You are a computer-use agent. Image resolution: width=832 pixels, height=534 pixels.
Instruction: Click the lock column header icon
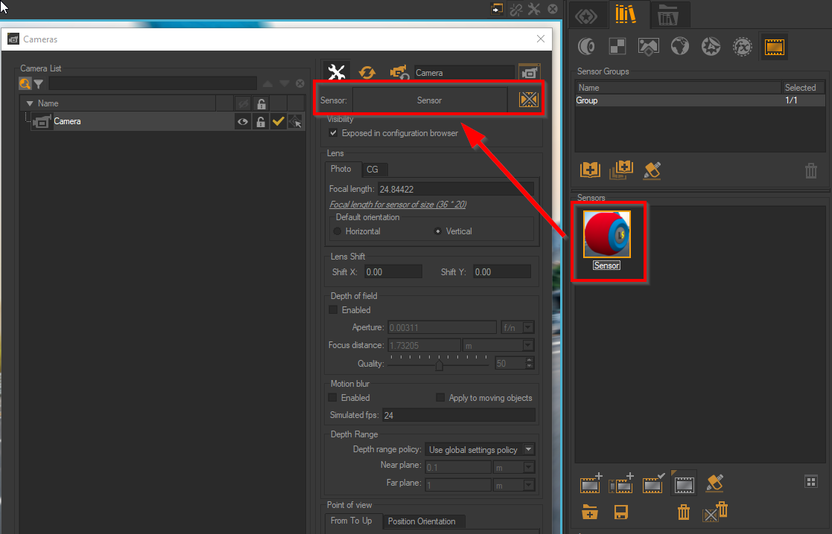click(x=261, y=103)
